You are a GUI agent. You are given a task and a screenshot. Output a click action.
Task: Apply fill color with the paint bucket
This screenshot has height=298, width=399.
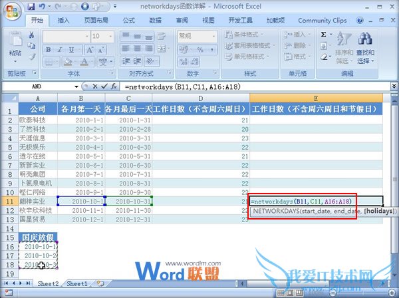point(68,62)
